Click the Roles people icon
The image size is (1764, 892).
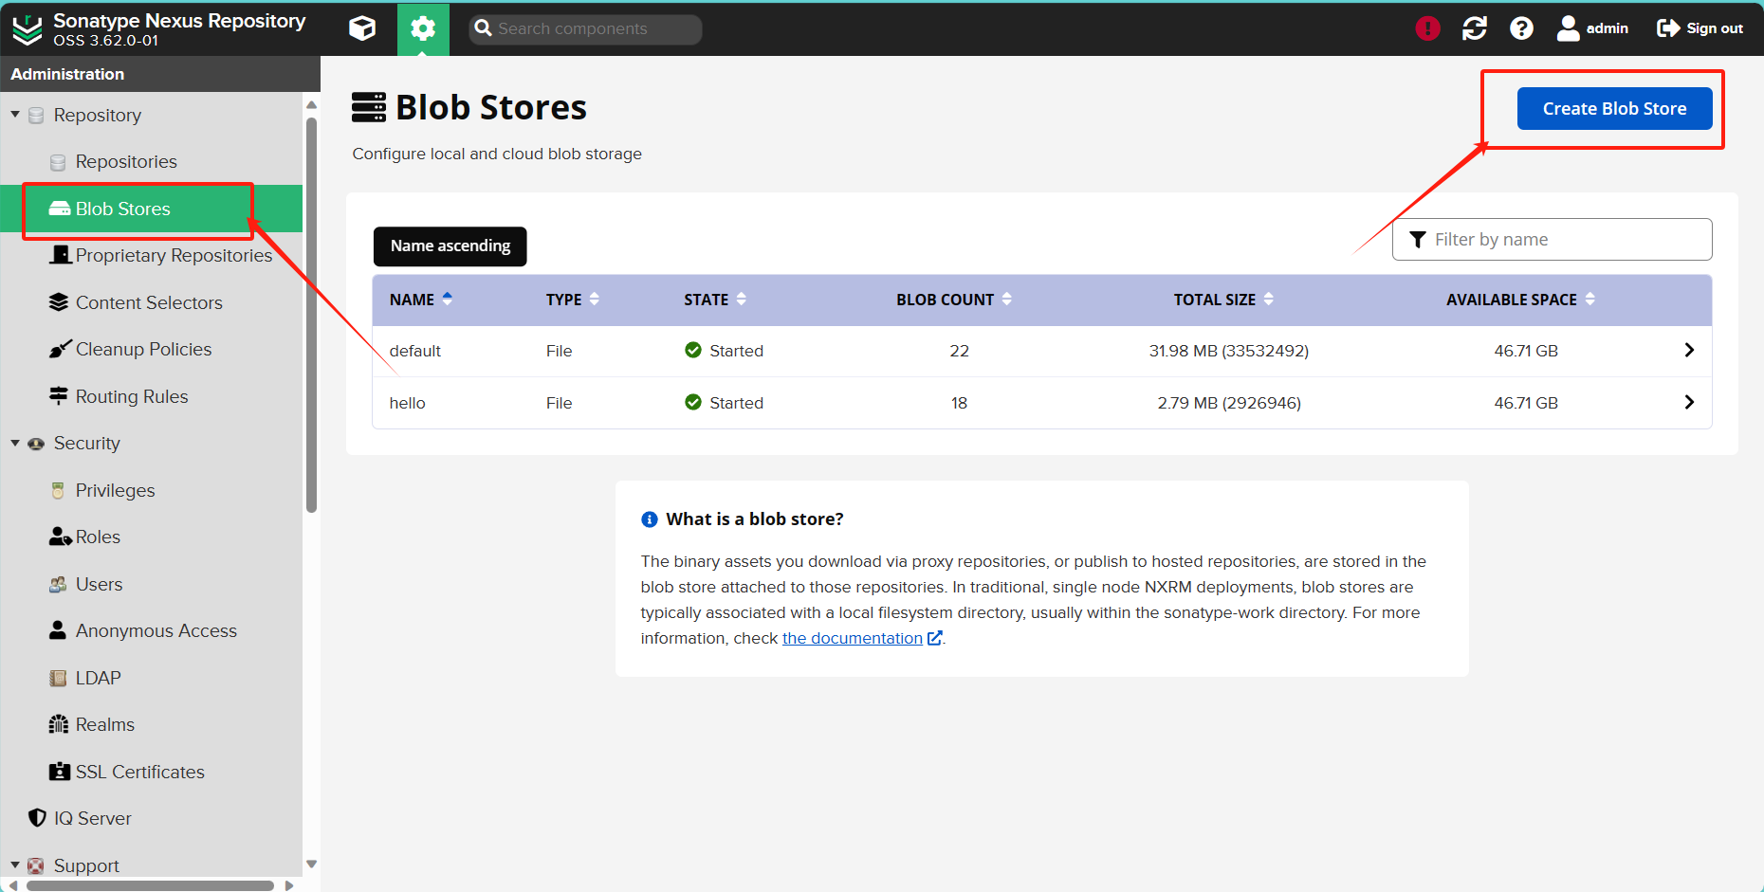(x=60, y=537)
